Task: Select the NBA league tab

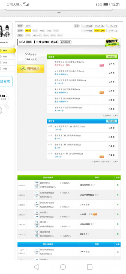Action: (28, 31)
